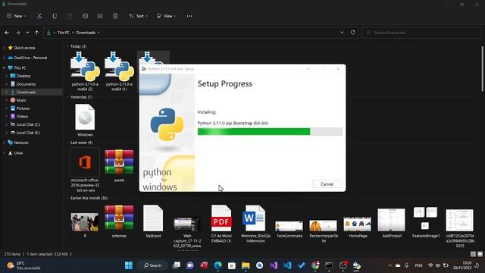The image size is (485, 273).
Task: Click the Search Downloads field
Action: [x=421, y=33]
